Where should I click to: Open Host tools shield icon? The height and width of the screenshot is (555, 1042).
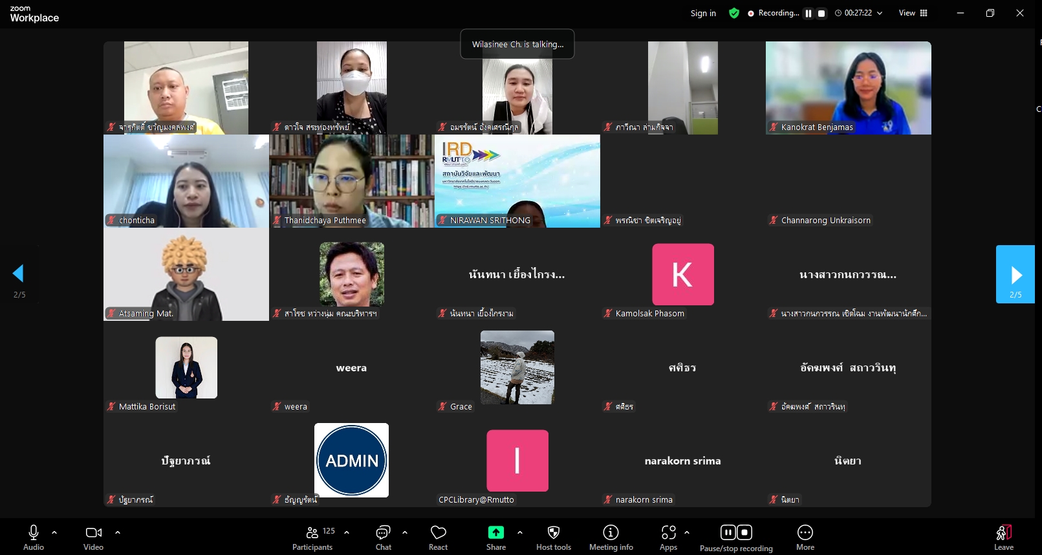tap(554, 532)
